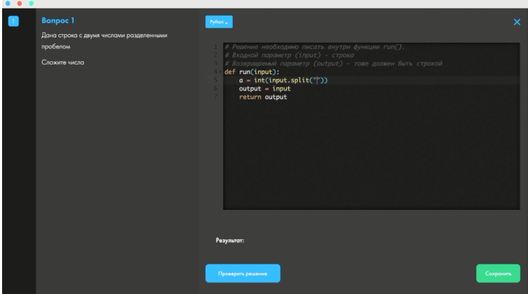Click first comment line about function run()
The image size is (528, 294).
[314, 47]
